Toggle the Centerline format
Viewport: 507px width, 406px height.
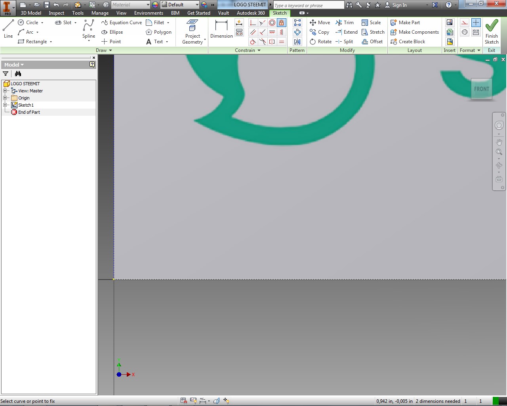[465, 32]
